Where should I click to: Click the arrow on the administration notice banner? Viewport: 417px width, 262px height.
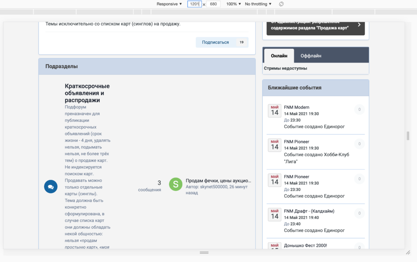click(359, 25)
